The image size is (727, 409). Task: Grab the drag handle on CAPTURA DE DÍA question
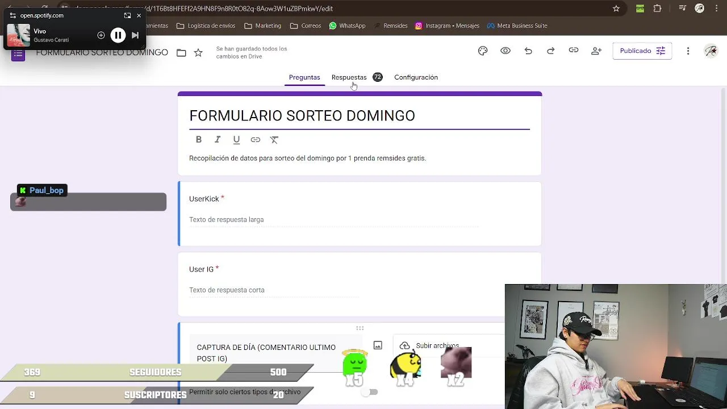point(360,328)
